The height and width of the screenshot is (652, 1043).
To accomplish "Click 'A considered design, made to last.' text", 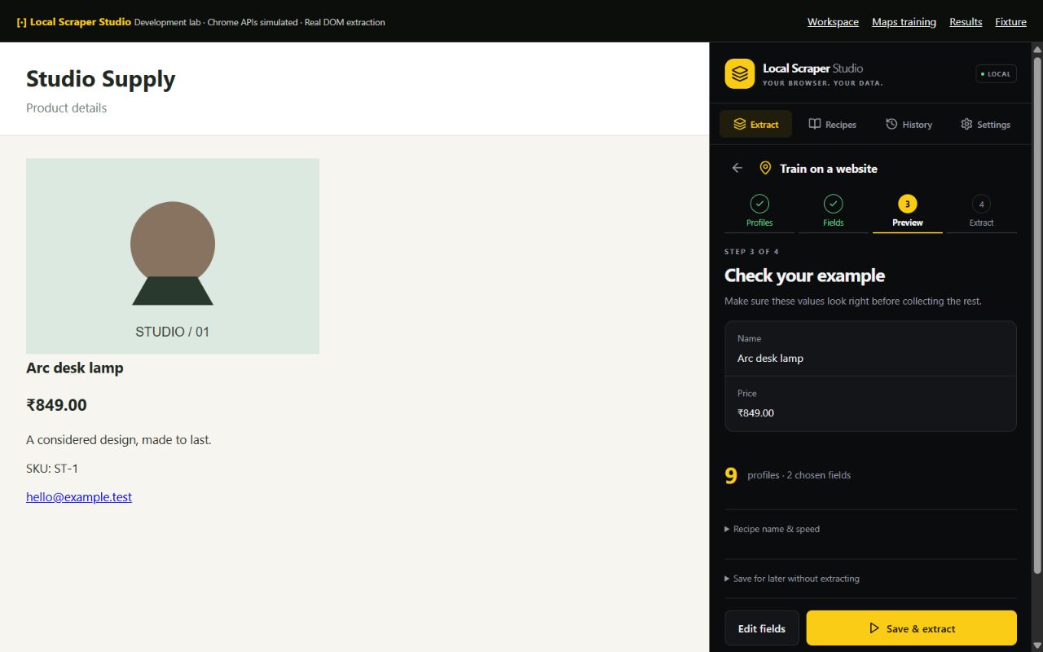I will [x=119, y=440].
